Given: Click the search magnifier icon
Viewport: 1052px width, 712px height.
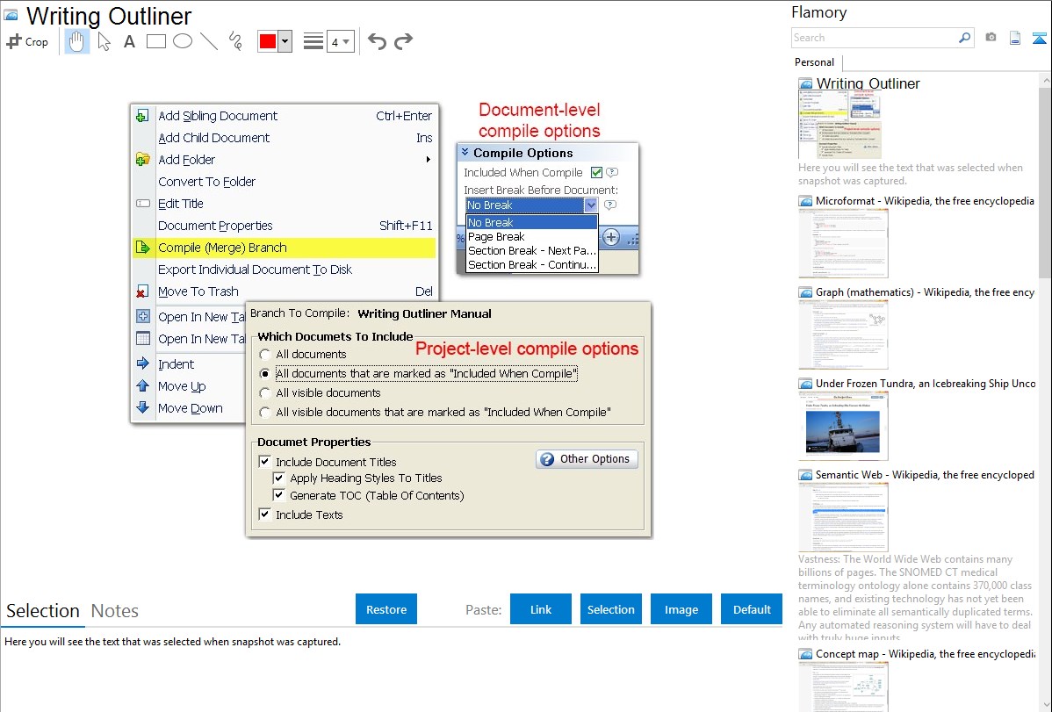Looking at the screenshot, I should tap(964, 38).
